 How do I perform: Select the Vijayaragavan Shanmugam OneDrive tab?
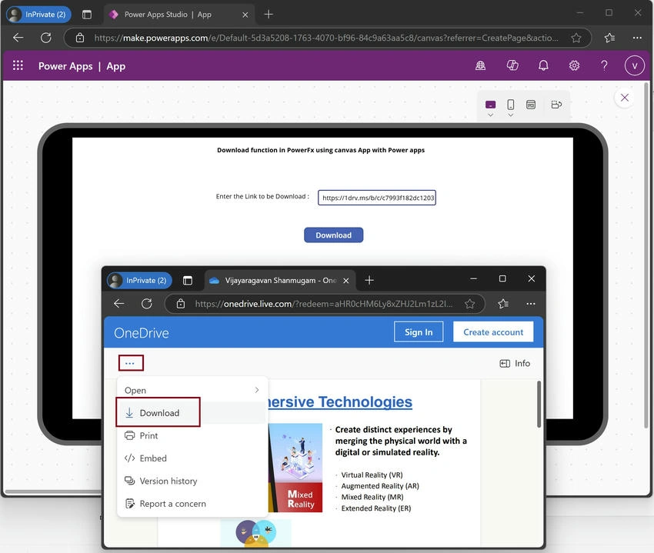pyautogui.click(x=280, y=281)
